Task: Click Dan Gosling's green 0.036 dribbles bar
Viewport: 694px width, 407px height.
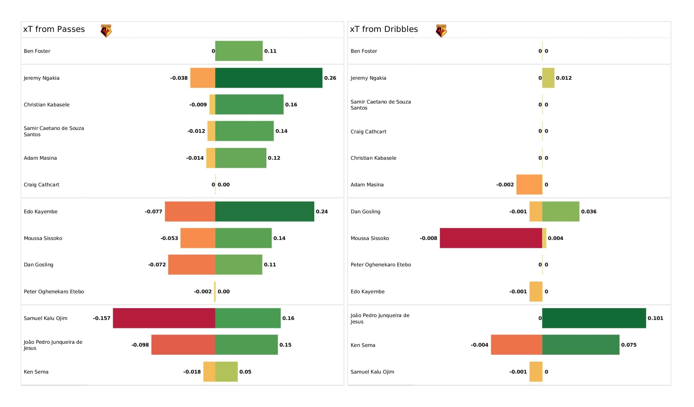Action: click(561, 211)
